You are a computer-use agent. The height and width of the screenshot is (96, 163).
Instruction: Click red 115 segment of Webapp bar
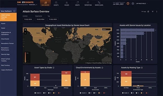66,73
